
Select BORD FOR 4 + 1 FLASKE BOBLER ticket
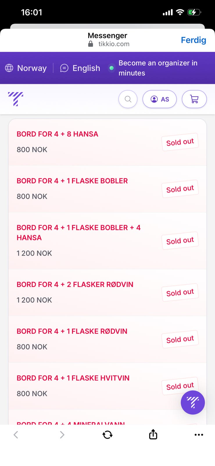click(107, 189)
